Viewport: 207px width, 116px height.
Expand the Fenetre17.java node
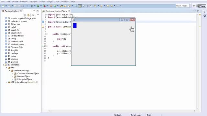coord(13,76)
